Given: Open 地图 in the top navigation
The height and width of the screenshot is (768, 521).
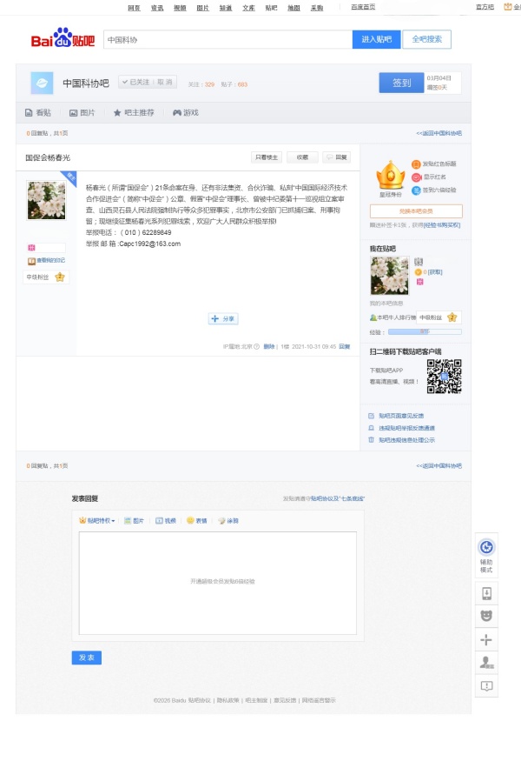Looking at the screenshot, I should point(294,8).
